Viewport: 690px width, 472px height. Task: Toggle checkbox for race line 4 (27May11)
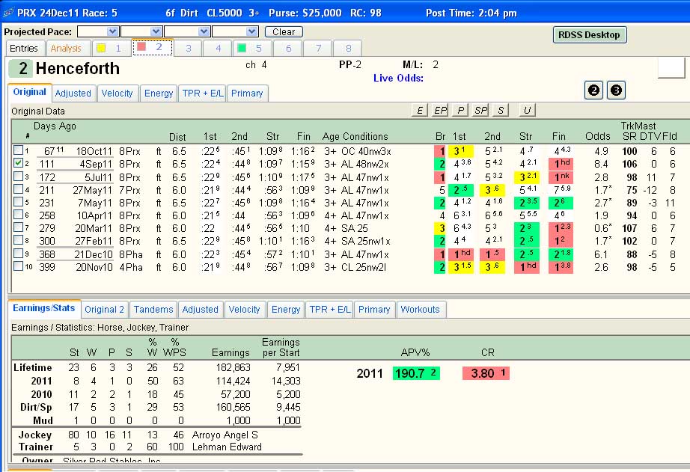tap(18, 189)
